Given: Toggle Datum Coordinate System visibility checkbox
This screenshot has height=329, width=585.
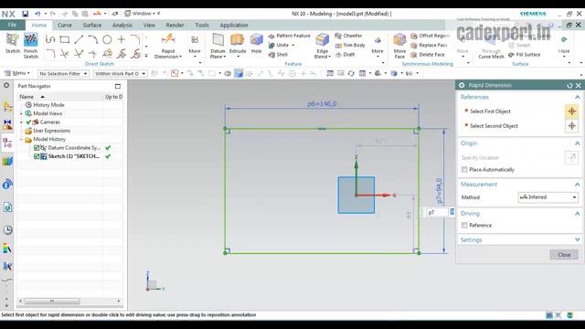Looking at the screenshot, I should pos(37,148).
